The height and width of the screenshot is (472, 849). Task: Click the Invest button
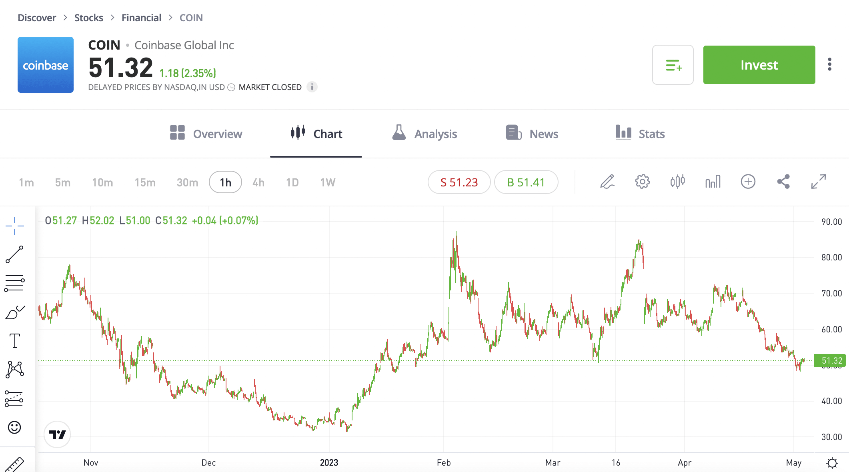759,65
